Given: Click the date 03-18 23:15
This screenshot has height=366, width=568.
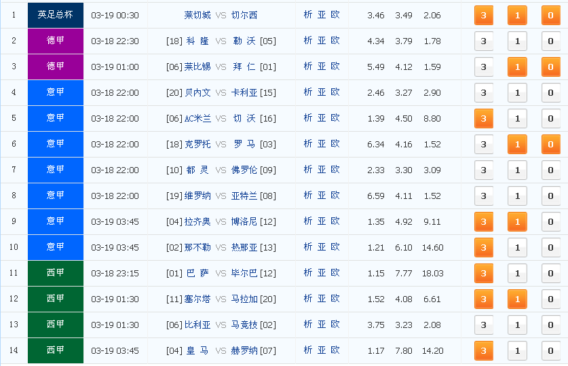Looking at the screenshot, I should pos(115,274).
